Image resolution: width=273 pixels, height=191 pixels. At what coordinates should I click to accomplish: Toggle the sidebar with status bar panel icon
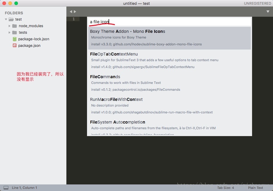tap(6, 188)
